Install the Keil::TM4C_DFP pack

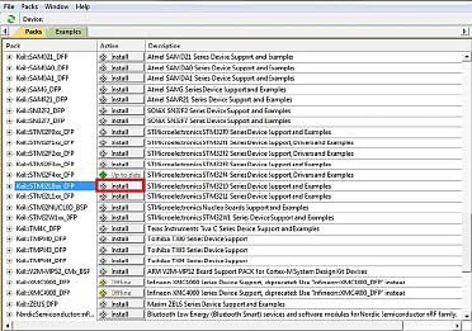pos(120,228)
